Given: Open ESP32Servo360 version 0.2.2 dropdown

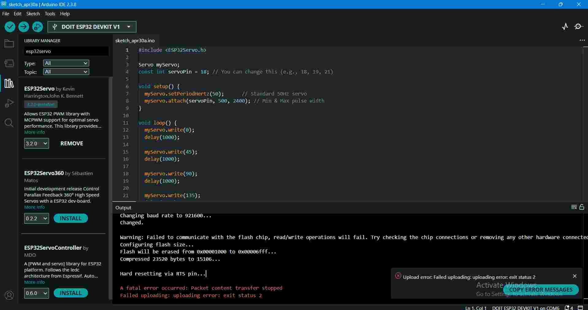Looking at the screenshot, I should tap(36, 218).
